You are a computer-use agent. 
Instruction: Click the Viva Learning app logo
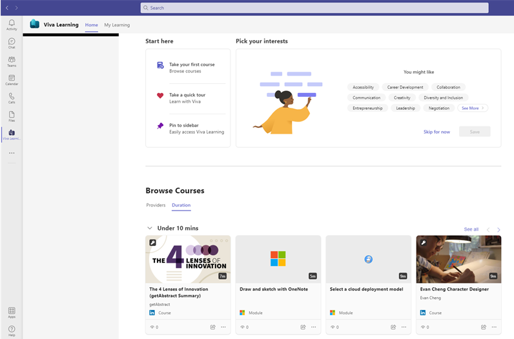tap(34, 24)
